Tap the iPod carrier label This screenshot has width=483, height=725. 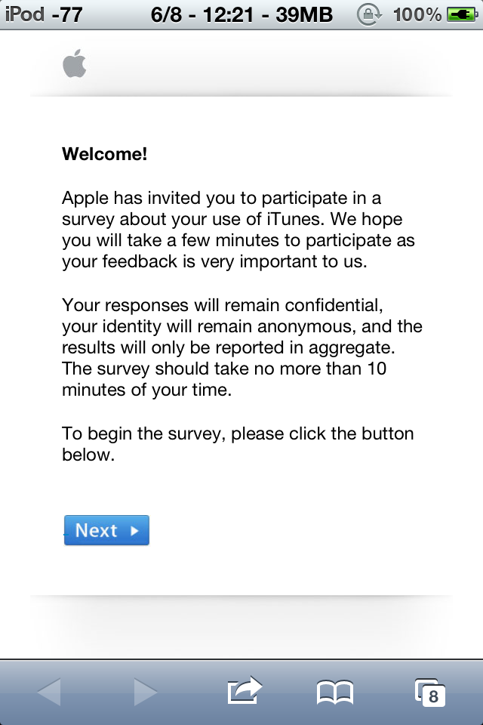click(24, 15)
